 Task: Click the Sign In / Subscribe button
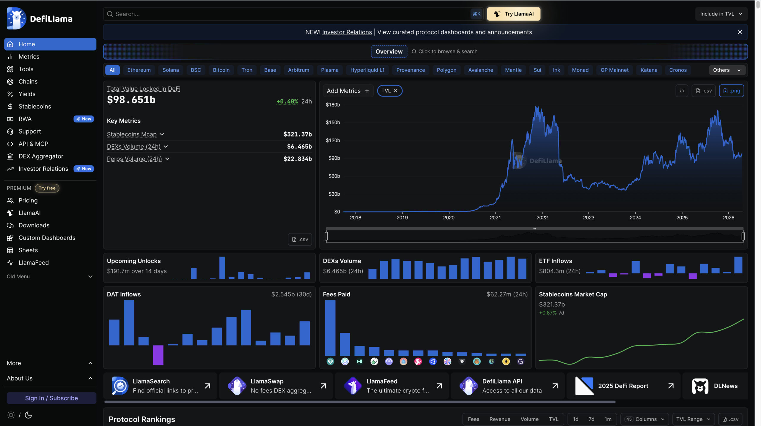pyautogui.click(x=51, y=398)
